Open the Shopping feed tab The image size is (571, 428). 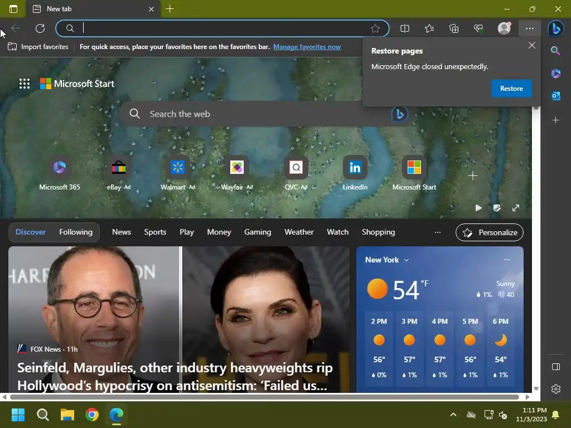pos(379,232)
